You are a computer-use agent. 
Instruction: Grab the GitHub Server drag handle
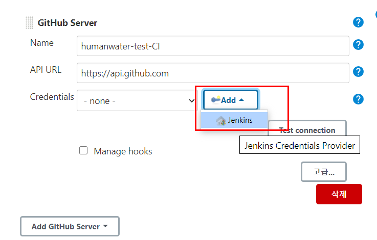(x=29, y=23)
